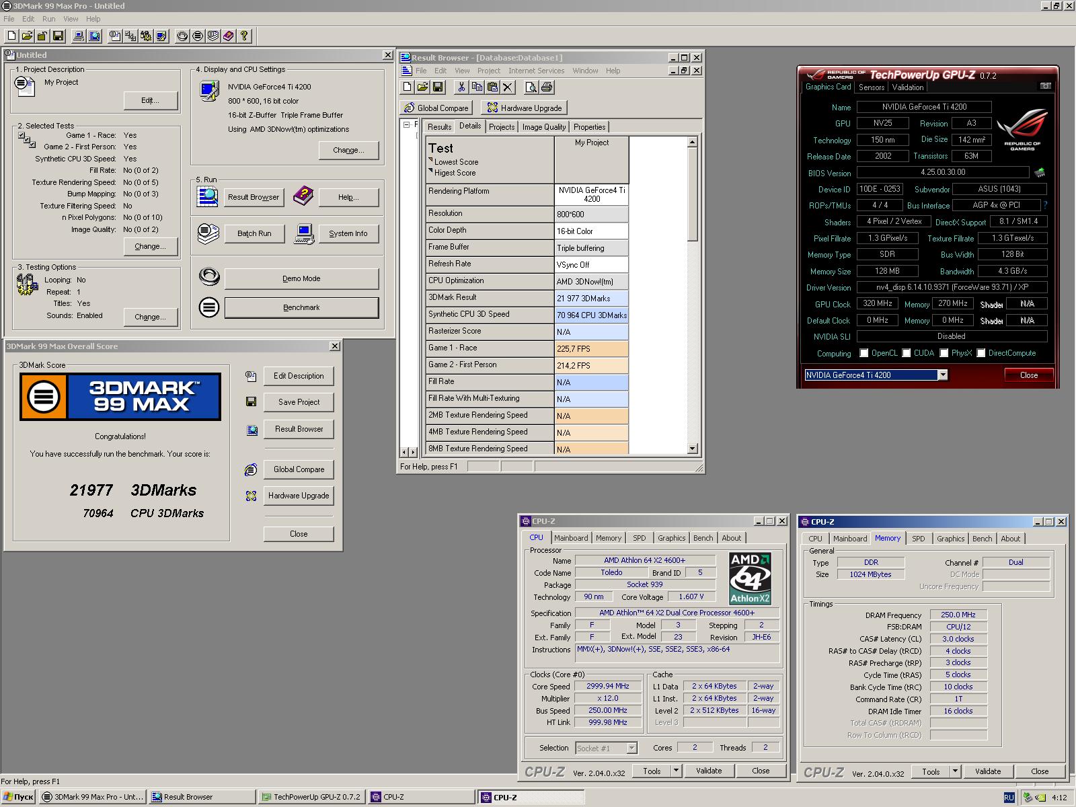Click Save floppy icon in Result Browser toolbar

click(x=438, y=87)
